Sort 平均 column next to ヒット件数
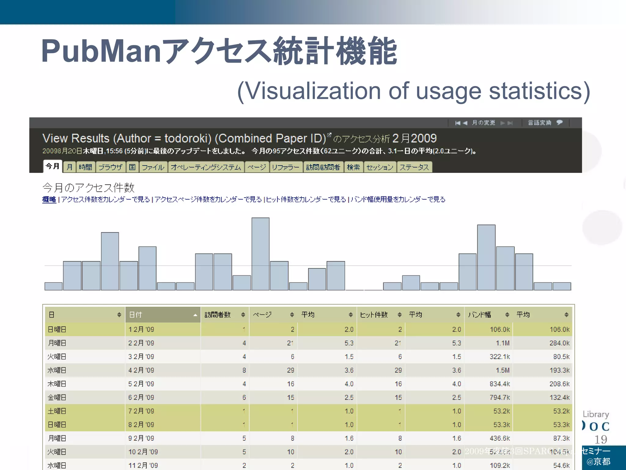 tap(458, 315)
